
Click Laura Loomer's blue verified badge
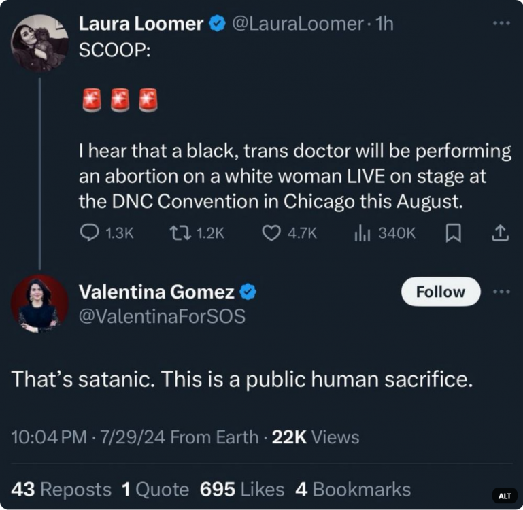click(217, 24)
